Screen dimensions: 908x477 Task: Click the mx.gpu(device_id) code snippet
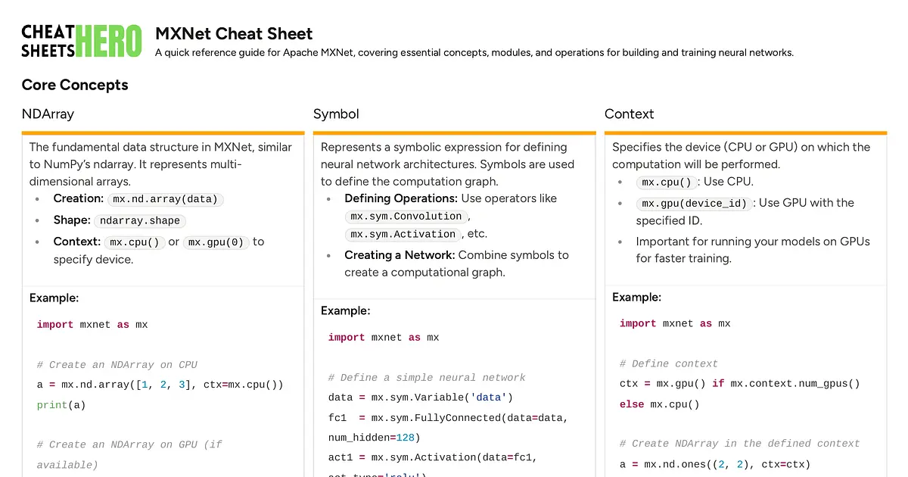[x=693, y=202]
